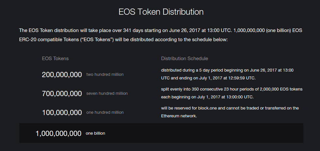The height and width of the screenshot is (151, 320).
Task: Click "341 days" in the intro paragraph
Action: pyautogui.click(x=132, y=30)
